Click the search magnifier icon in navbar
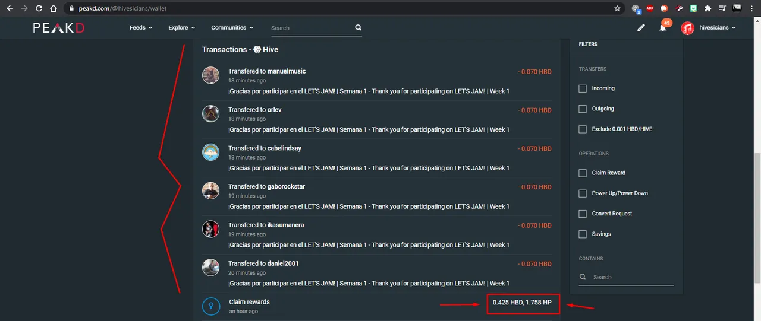761x321 pixels. click(x=358, y=27)
